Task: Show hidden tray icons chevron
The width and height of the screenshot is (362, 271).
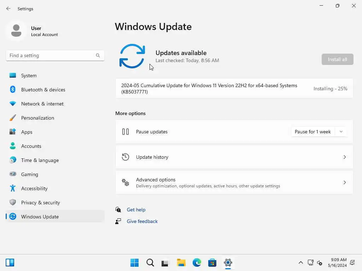Action: tap(300, 263)
